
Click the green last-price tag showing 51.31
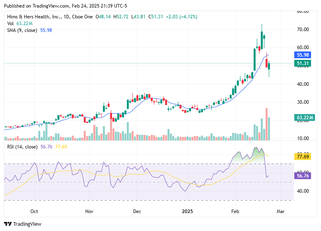point(302,63)
